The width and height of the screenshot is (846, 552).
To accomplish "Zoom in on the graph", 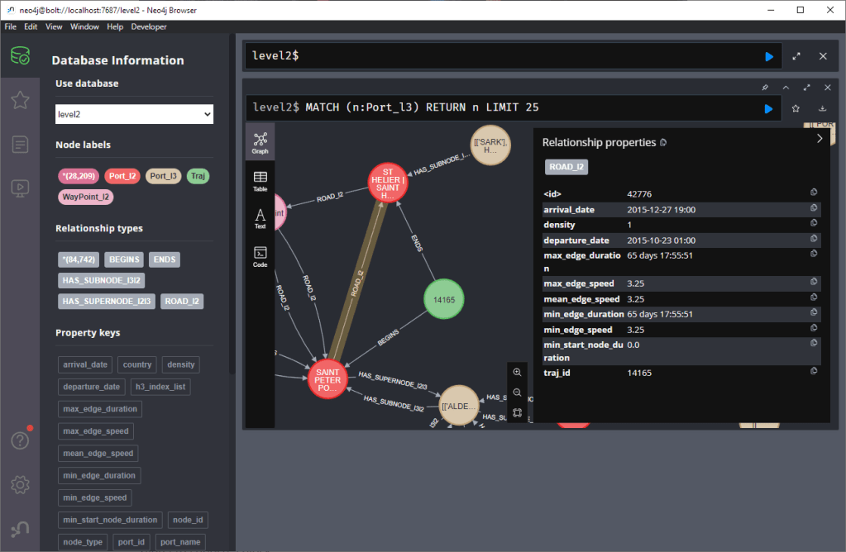I will point(517,373).
